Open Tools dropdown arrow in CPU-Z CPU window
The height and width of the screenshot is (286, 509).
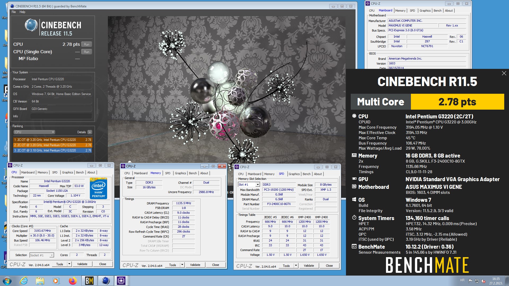69,264
